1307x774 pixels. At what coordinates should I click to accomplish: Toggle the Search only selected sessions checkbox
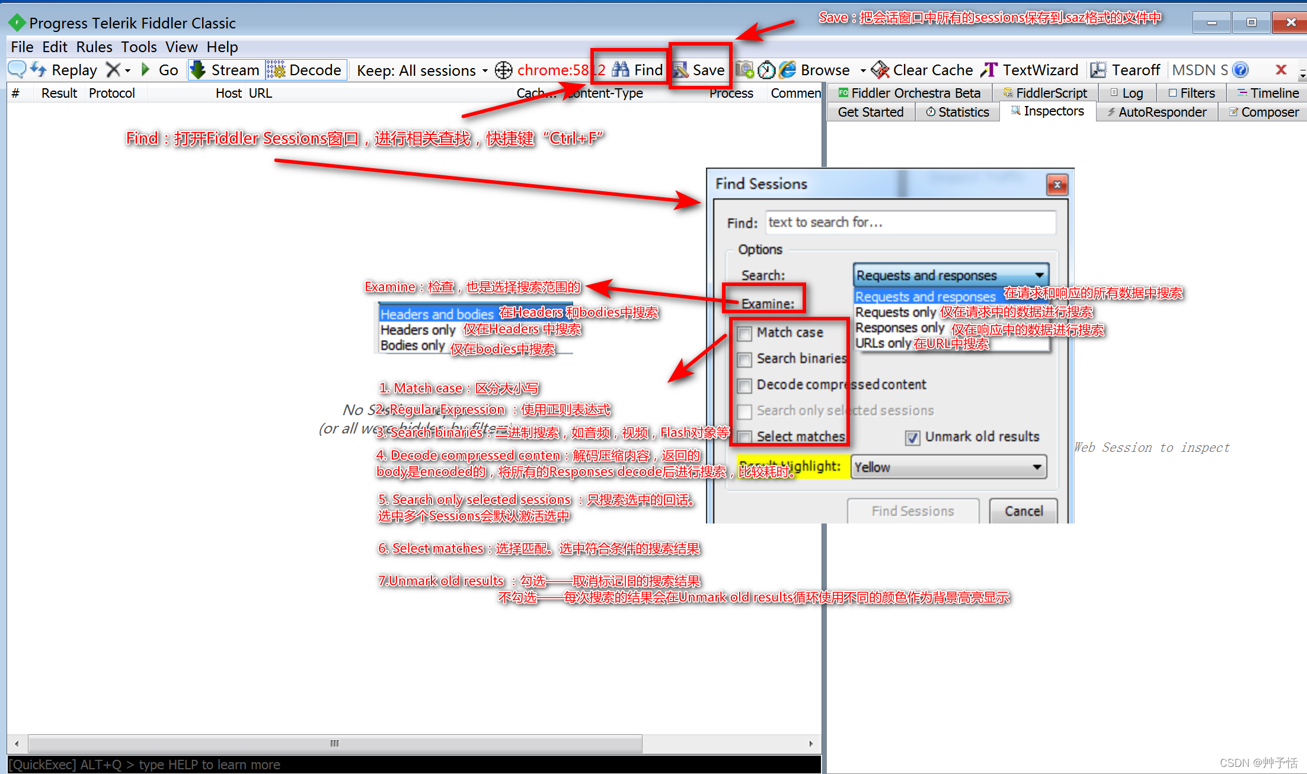[744, 412]
